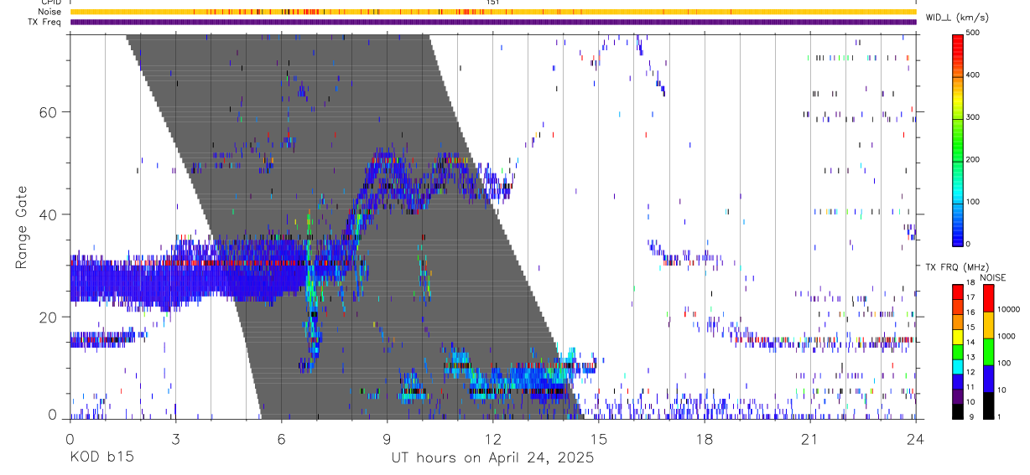
Task: Click the CPID value 151 above the plot
Action: [493, 3]
